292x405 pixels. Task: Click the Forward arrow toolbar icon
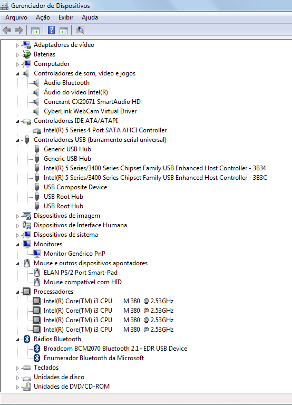coord(19,31)
